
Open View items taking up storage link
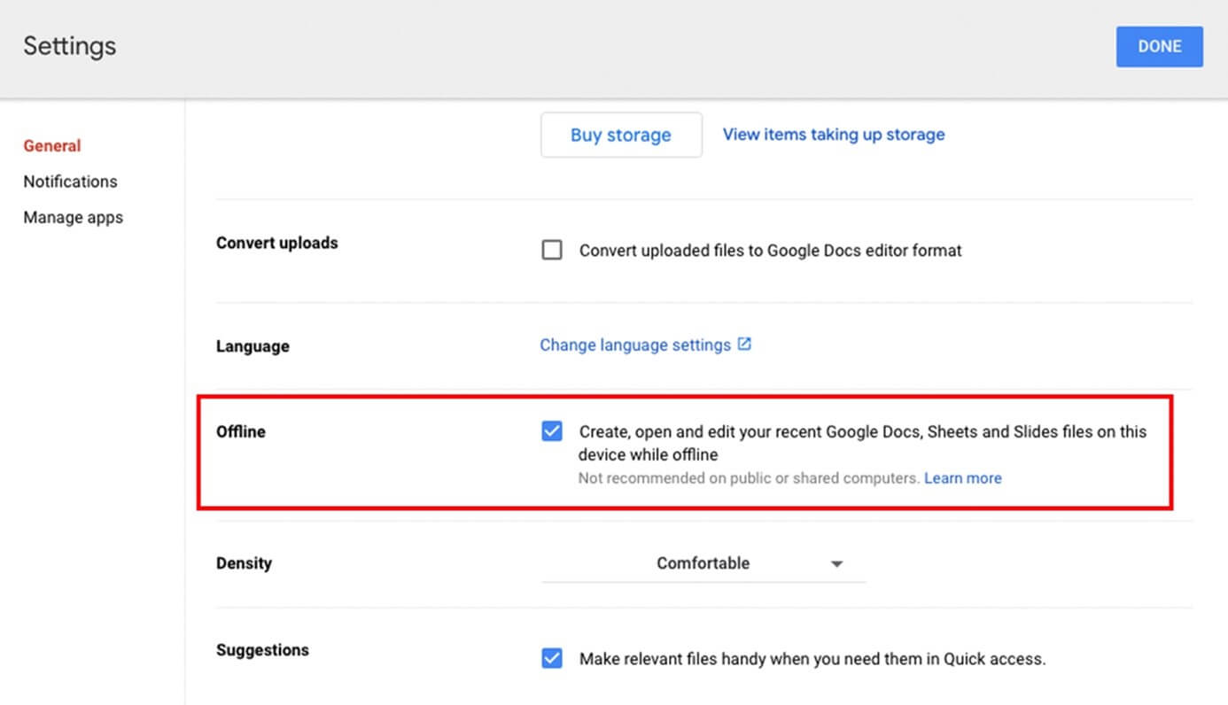point(834,135)
